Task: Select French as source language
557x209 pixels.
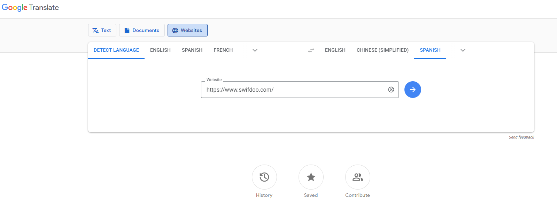Action: pyautogui.click(x=223, y=50)
